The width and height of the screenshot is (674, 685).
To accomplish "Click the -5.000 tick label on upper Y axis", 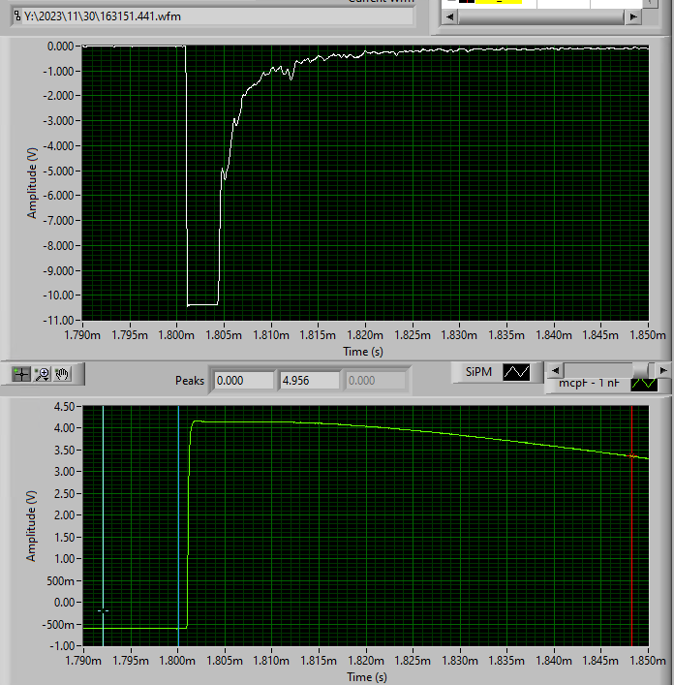I will point(58,171).
